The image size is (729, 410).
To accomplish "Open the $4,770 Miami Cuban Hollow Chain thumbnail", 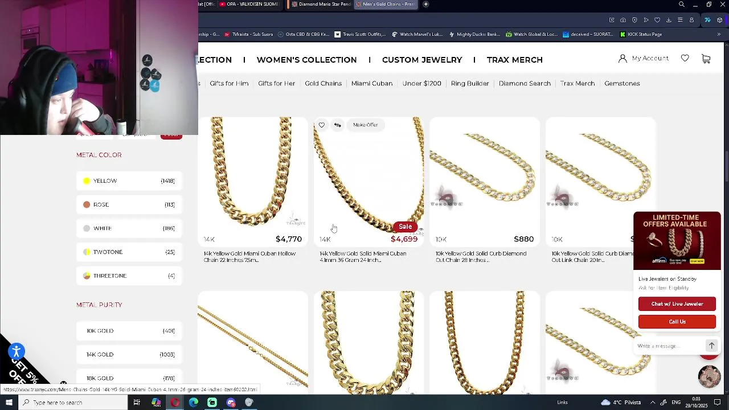I will pyautogui.click(x=253, y=173).
